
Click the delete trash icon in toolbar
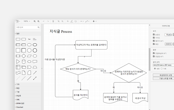tap(53, 21)
